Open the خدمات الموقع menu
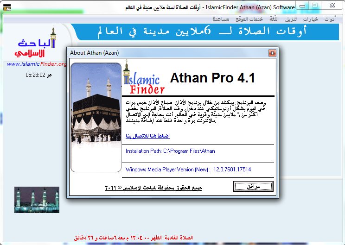 249,19
